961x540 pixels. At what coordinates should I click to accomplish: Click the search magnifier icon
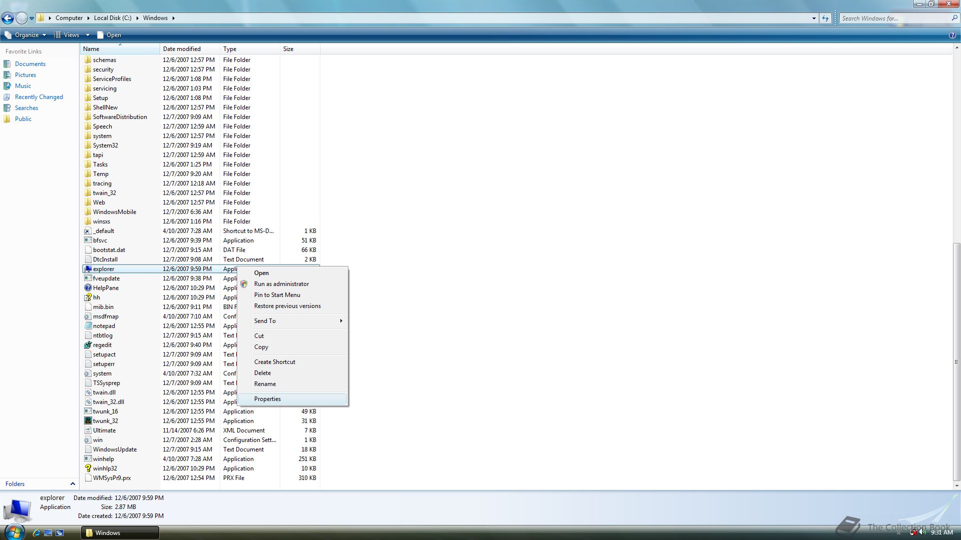pos(954,18)
